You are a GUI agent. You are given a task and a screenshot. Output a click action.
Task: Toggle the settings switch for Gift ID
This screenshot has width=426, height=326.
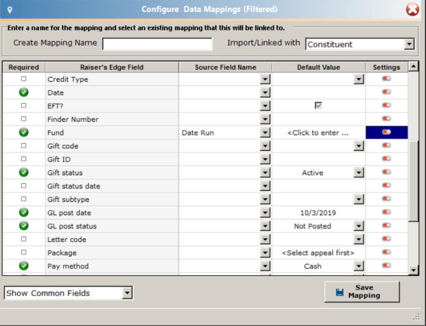387,159
